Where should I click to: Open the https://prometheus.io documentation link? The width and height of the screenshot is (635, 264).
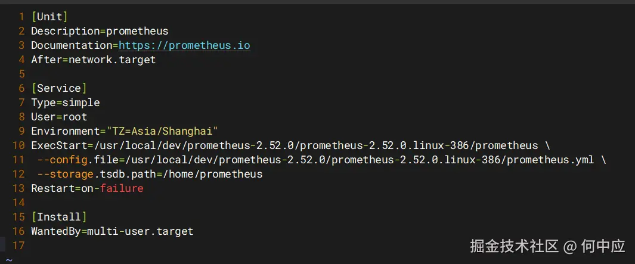[x=184, y=45]
